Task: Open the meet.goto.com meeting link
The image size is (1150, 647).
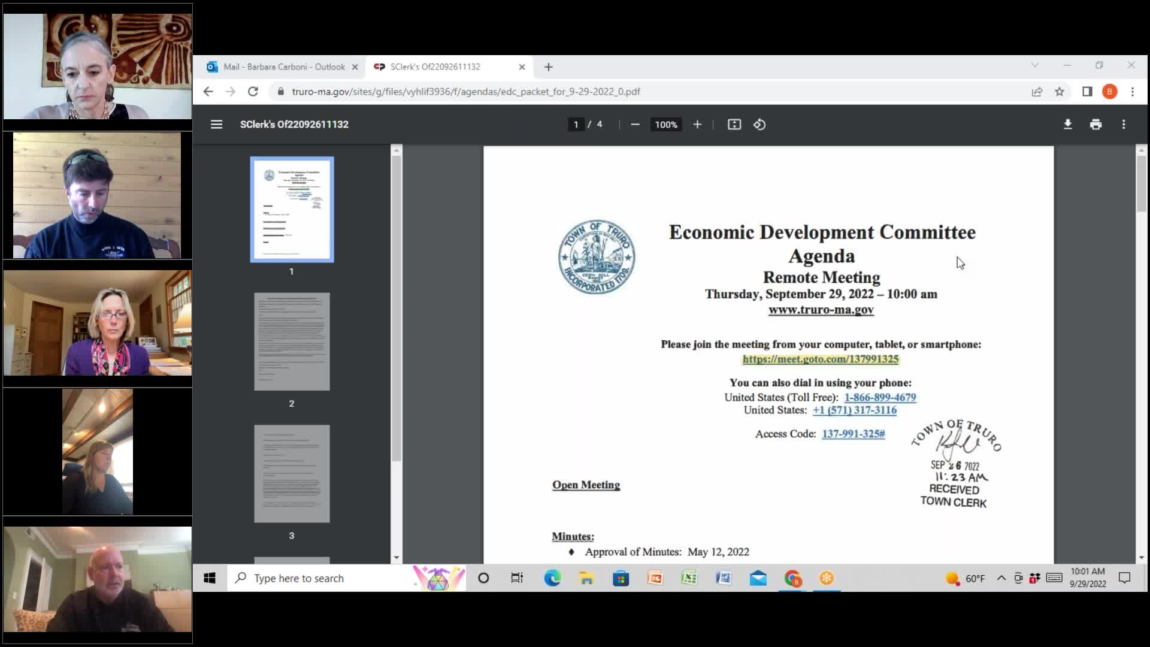Action: 820,359
